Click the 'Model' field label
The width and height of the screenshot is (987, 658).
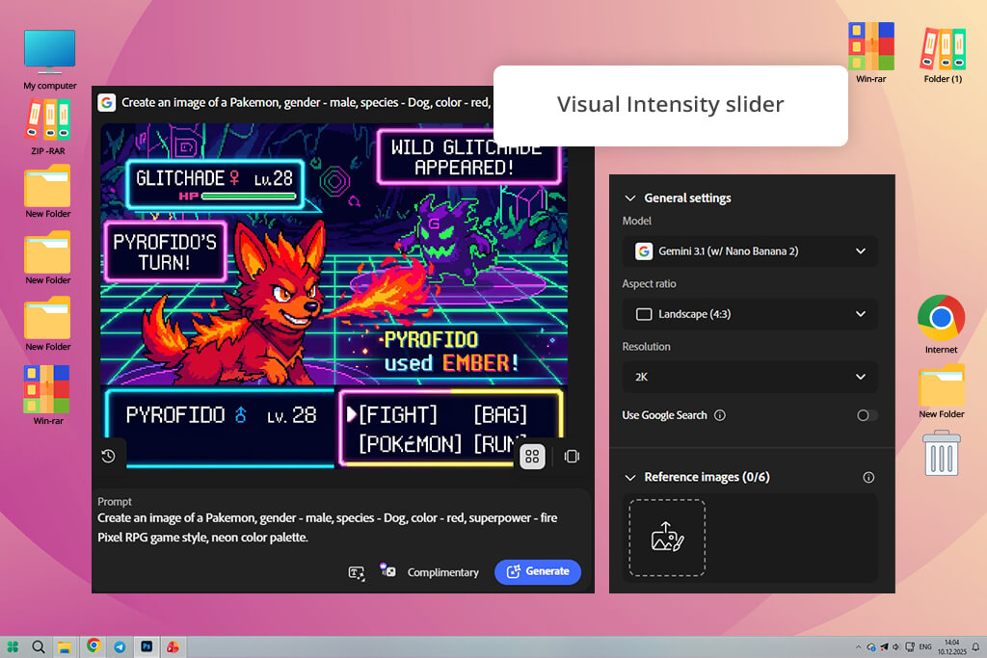636,221
